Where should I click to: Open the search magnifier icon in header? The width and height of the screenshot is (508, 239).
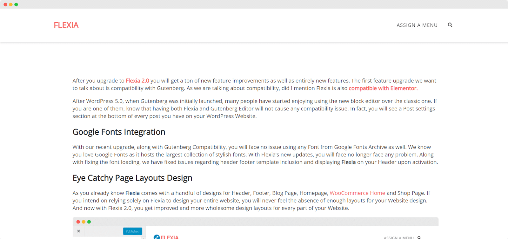[450, 25]
